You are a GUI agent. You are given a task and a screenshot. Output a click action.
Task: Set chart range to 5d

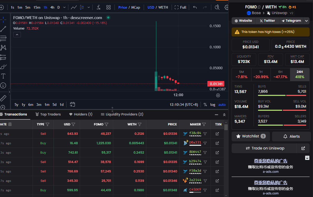pos(54,105)
